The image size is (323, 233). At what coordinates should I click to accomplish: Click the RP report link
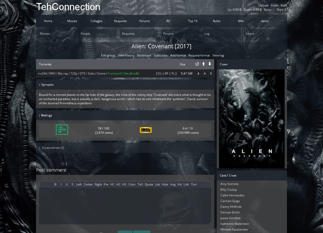click(x=167, y=73)
